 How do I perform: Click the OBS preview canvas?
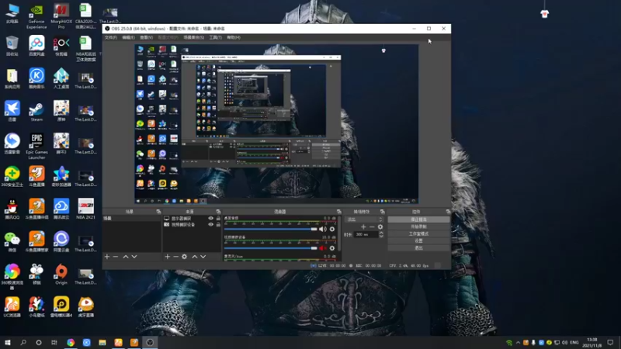point(276,124)
